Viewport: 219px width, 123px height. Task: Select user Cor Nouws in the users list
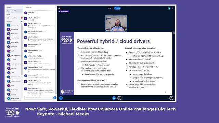(14, 59)
